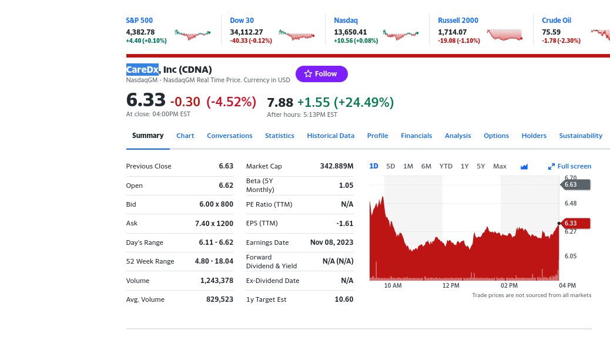Viewport: 610px width, 337px height.
Task: Open the Financials tab
Action: [x=416, y=136]
